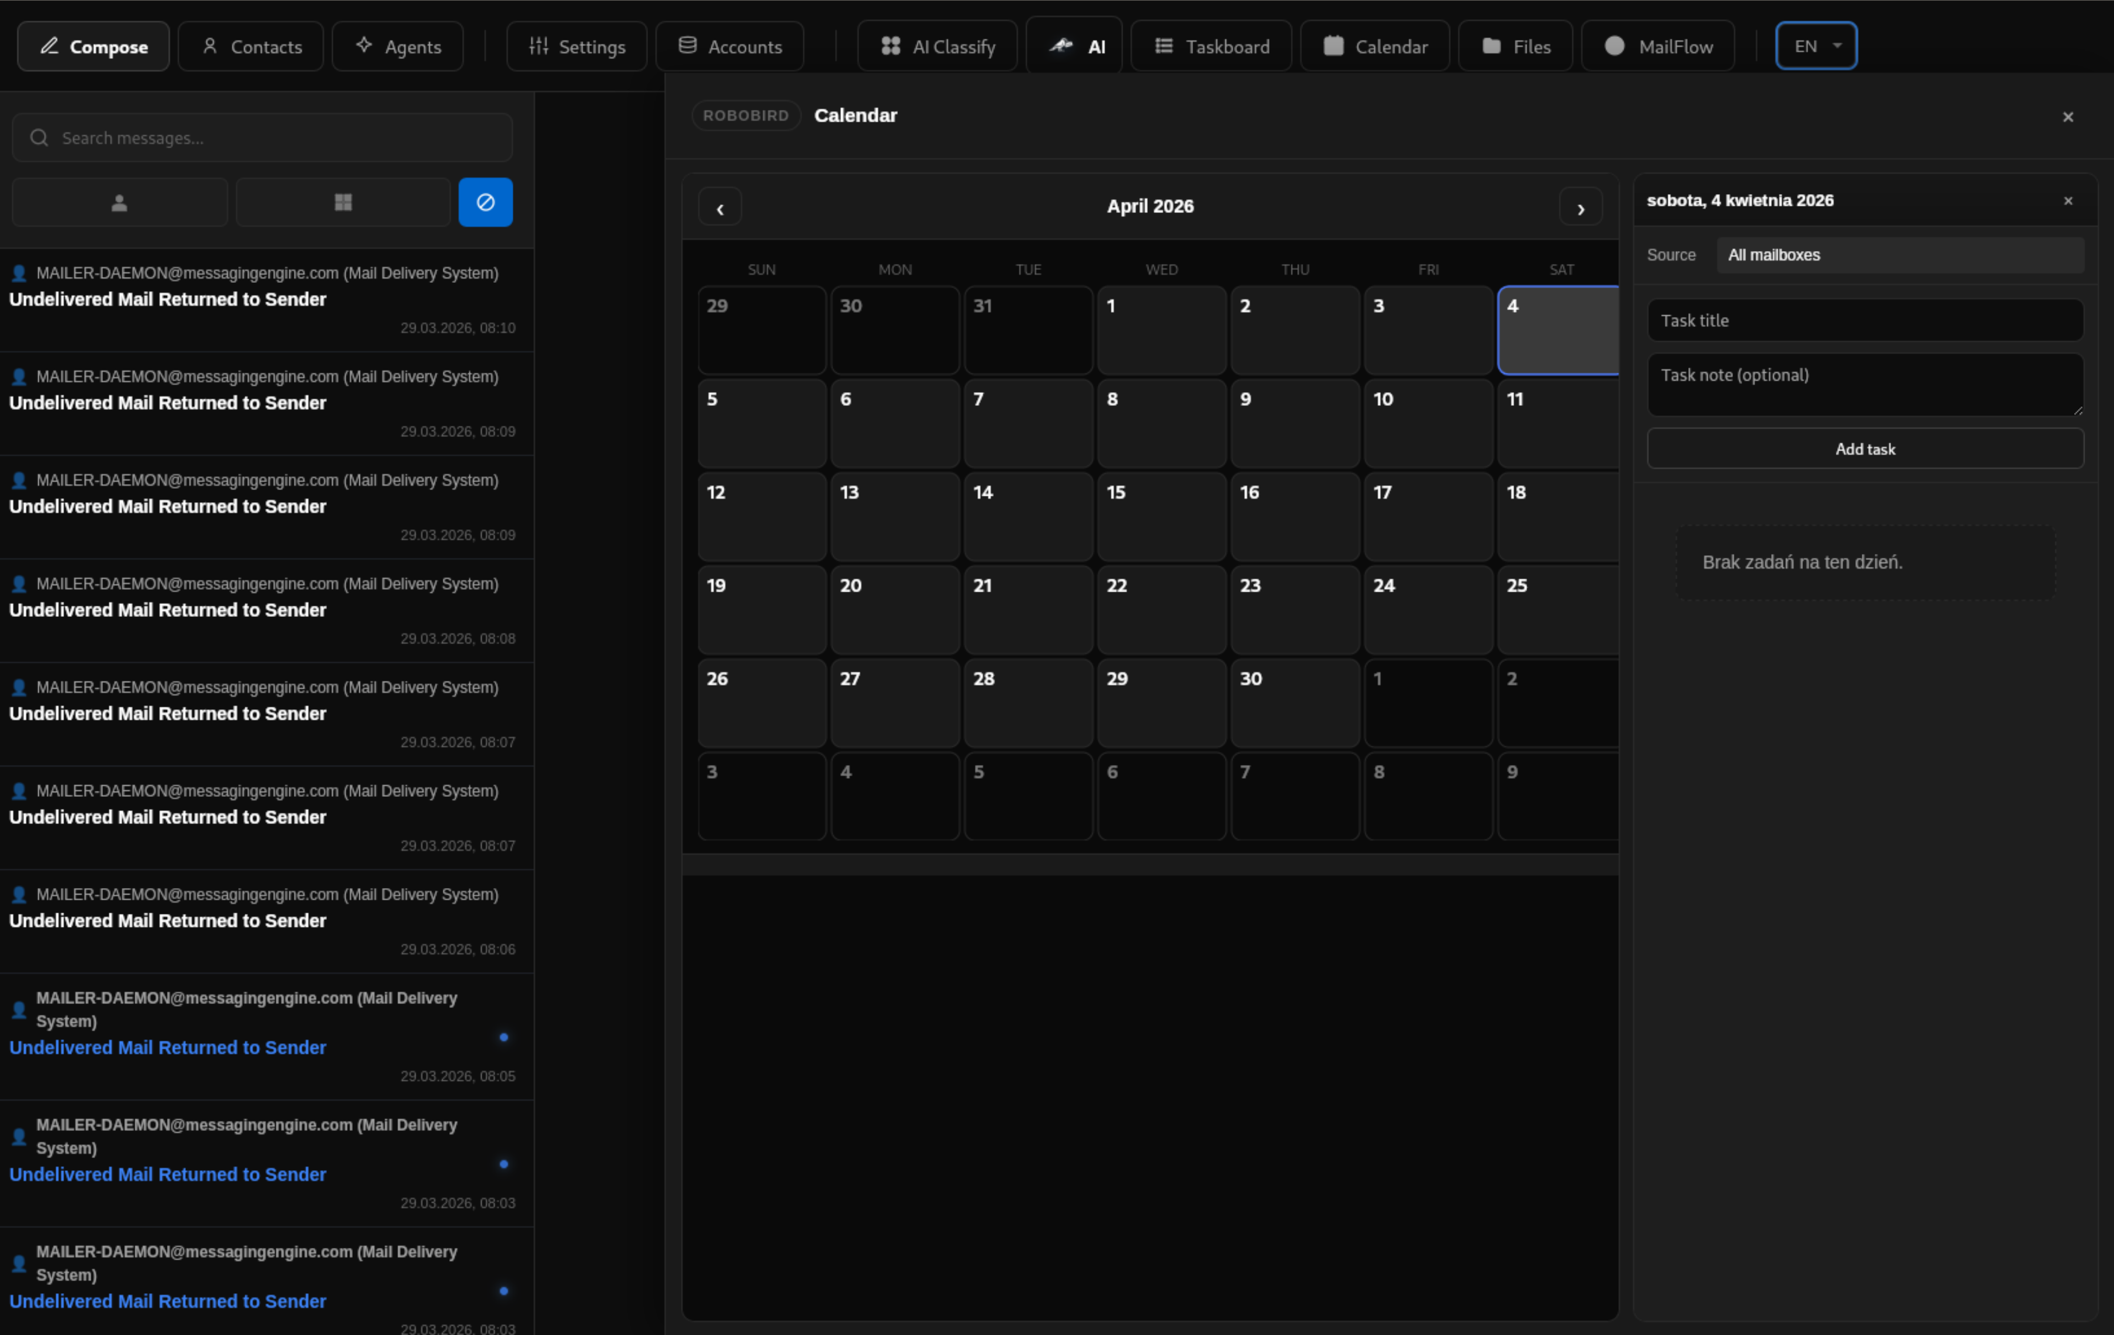Screen dimensions: 2114x1335
Task: Launch AI Classify tool
Action: pyautogui.click(x=937, y=46)
